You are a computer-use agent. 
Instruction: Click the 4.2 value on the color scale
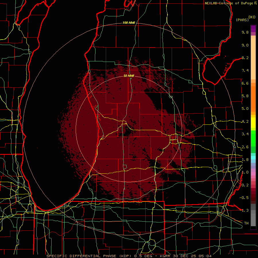point(245,122)
